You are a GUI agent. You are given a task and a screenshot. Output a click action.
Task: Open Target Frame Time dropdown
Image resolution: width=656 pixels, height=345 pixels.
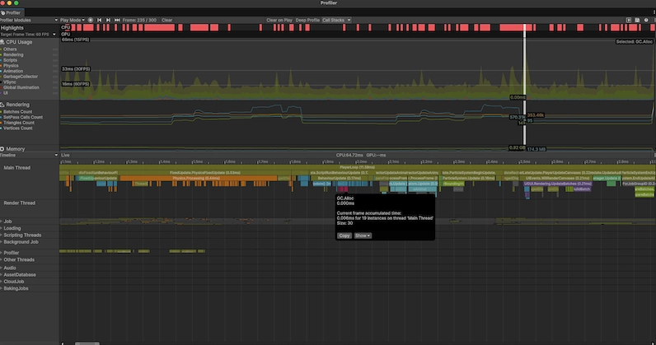click(x=28, y=35)
